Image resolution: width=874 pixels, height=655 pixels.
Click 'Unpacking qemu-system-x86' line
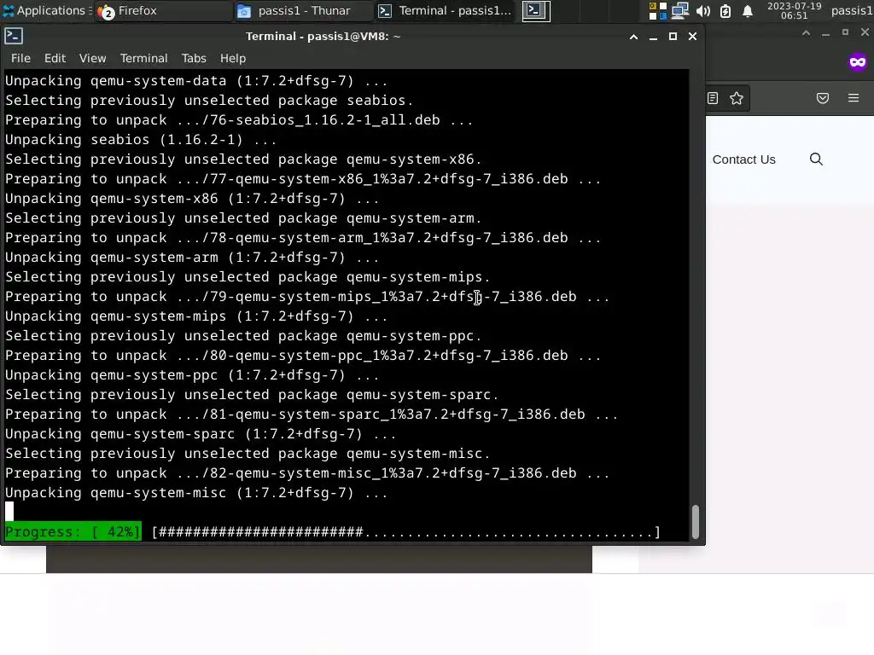[192, 199]
